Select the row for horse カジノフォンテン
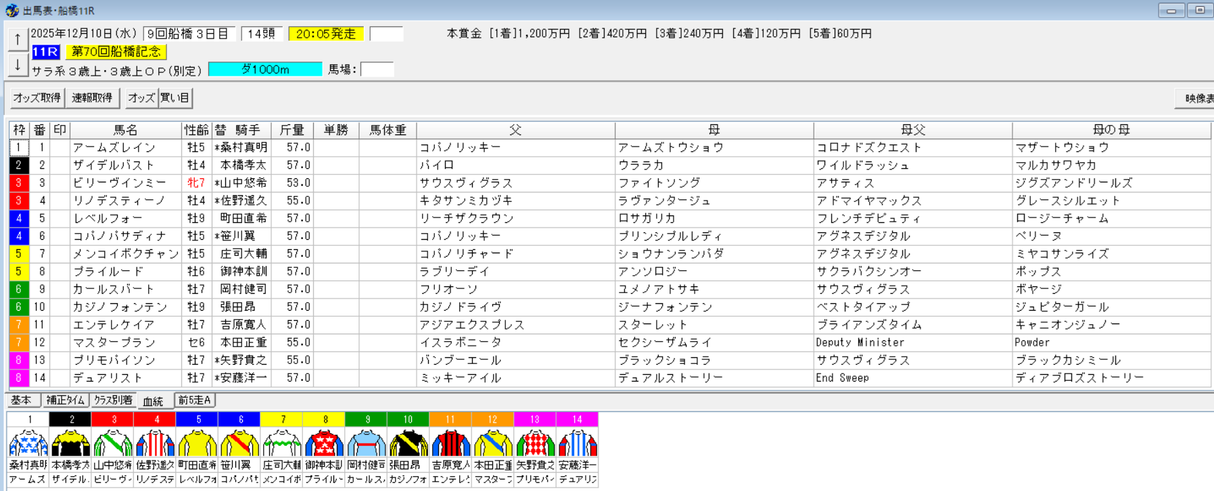The width and height of the screenshot is (1214, 491). pyautogui.click(x=120, y=307)
